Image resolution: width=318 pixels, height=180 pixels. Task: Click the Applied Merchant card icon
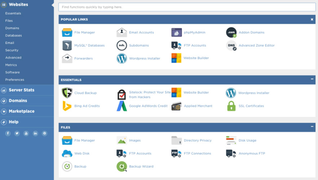pos(176,106)
